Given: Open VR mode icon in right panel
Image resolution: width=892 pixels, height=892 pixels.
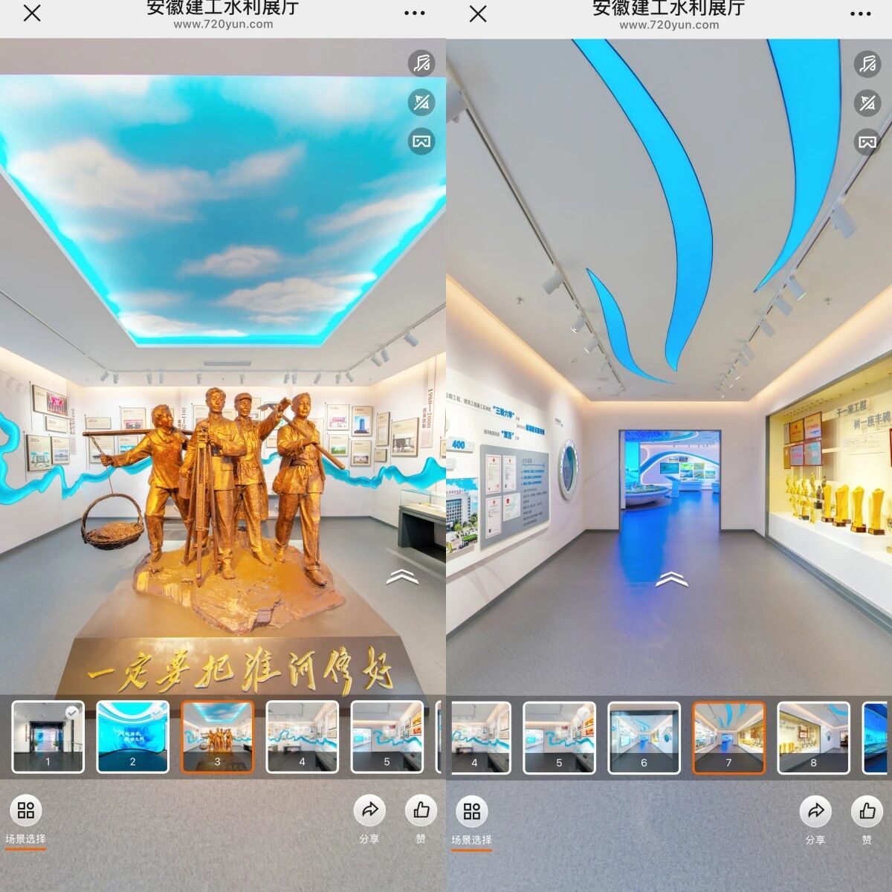Looking at the screenshot, I should tap(867, 141).
